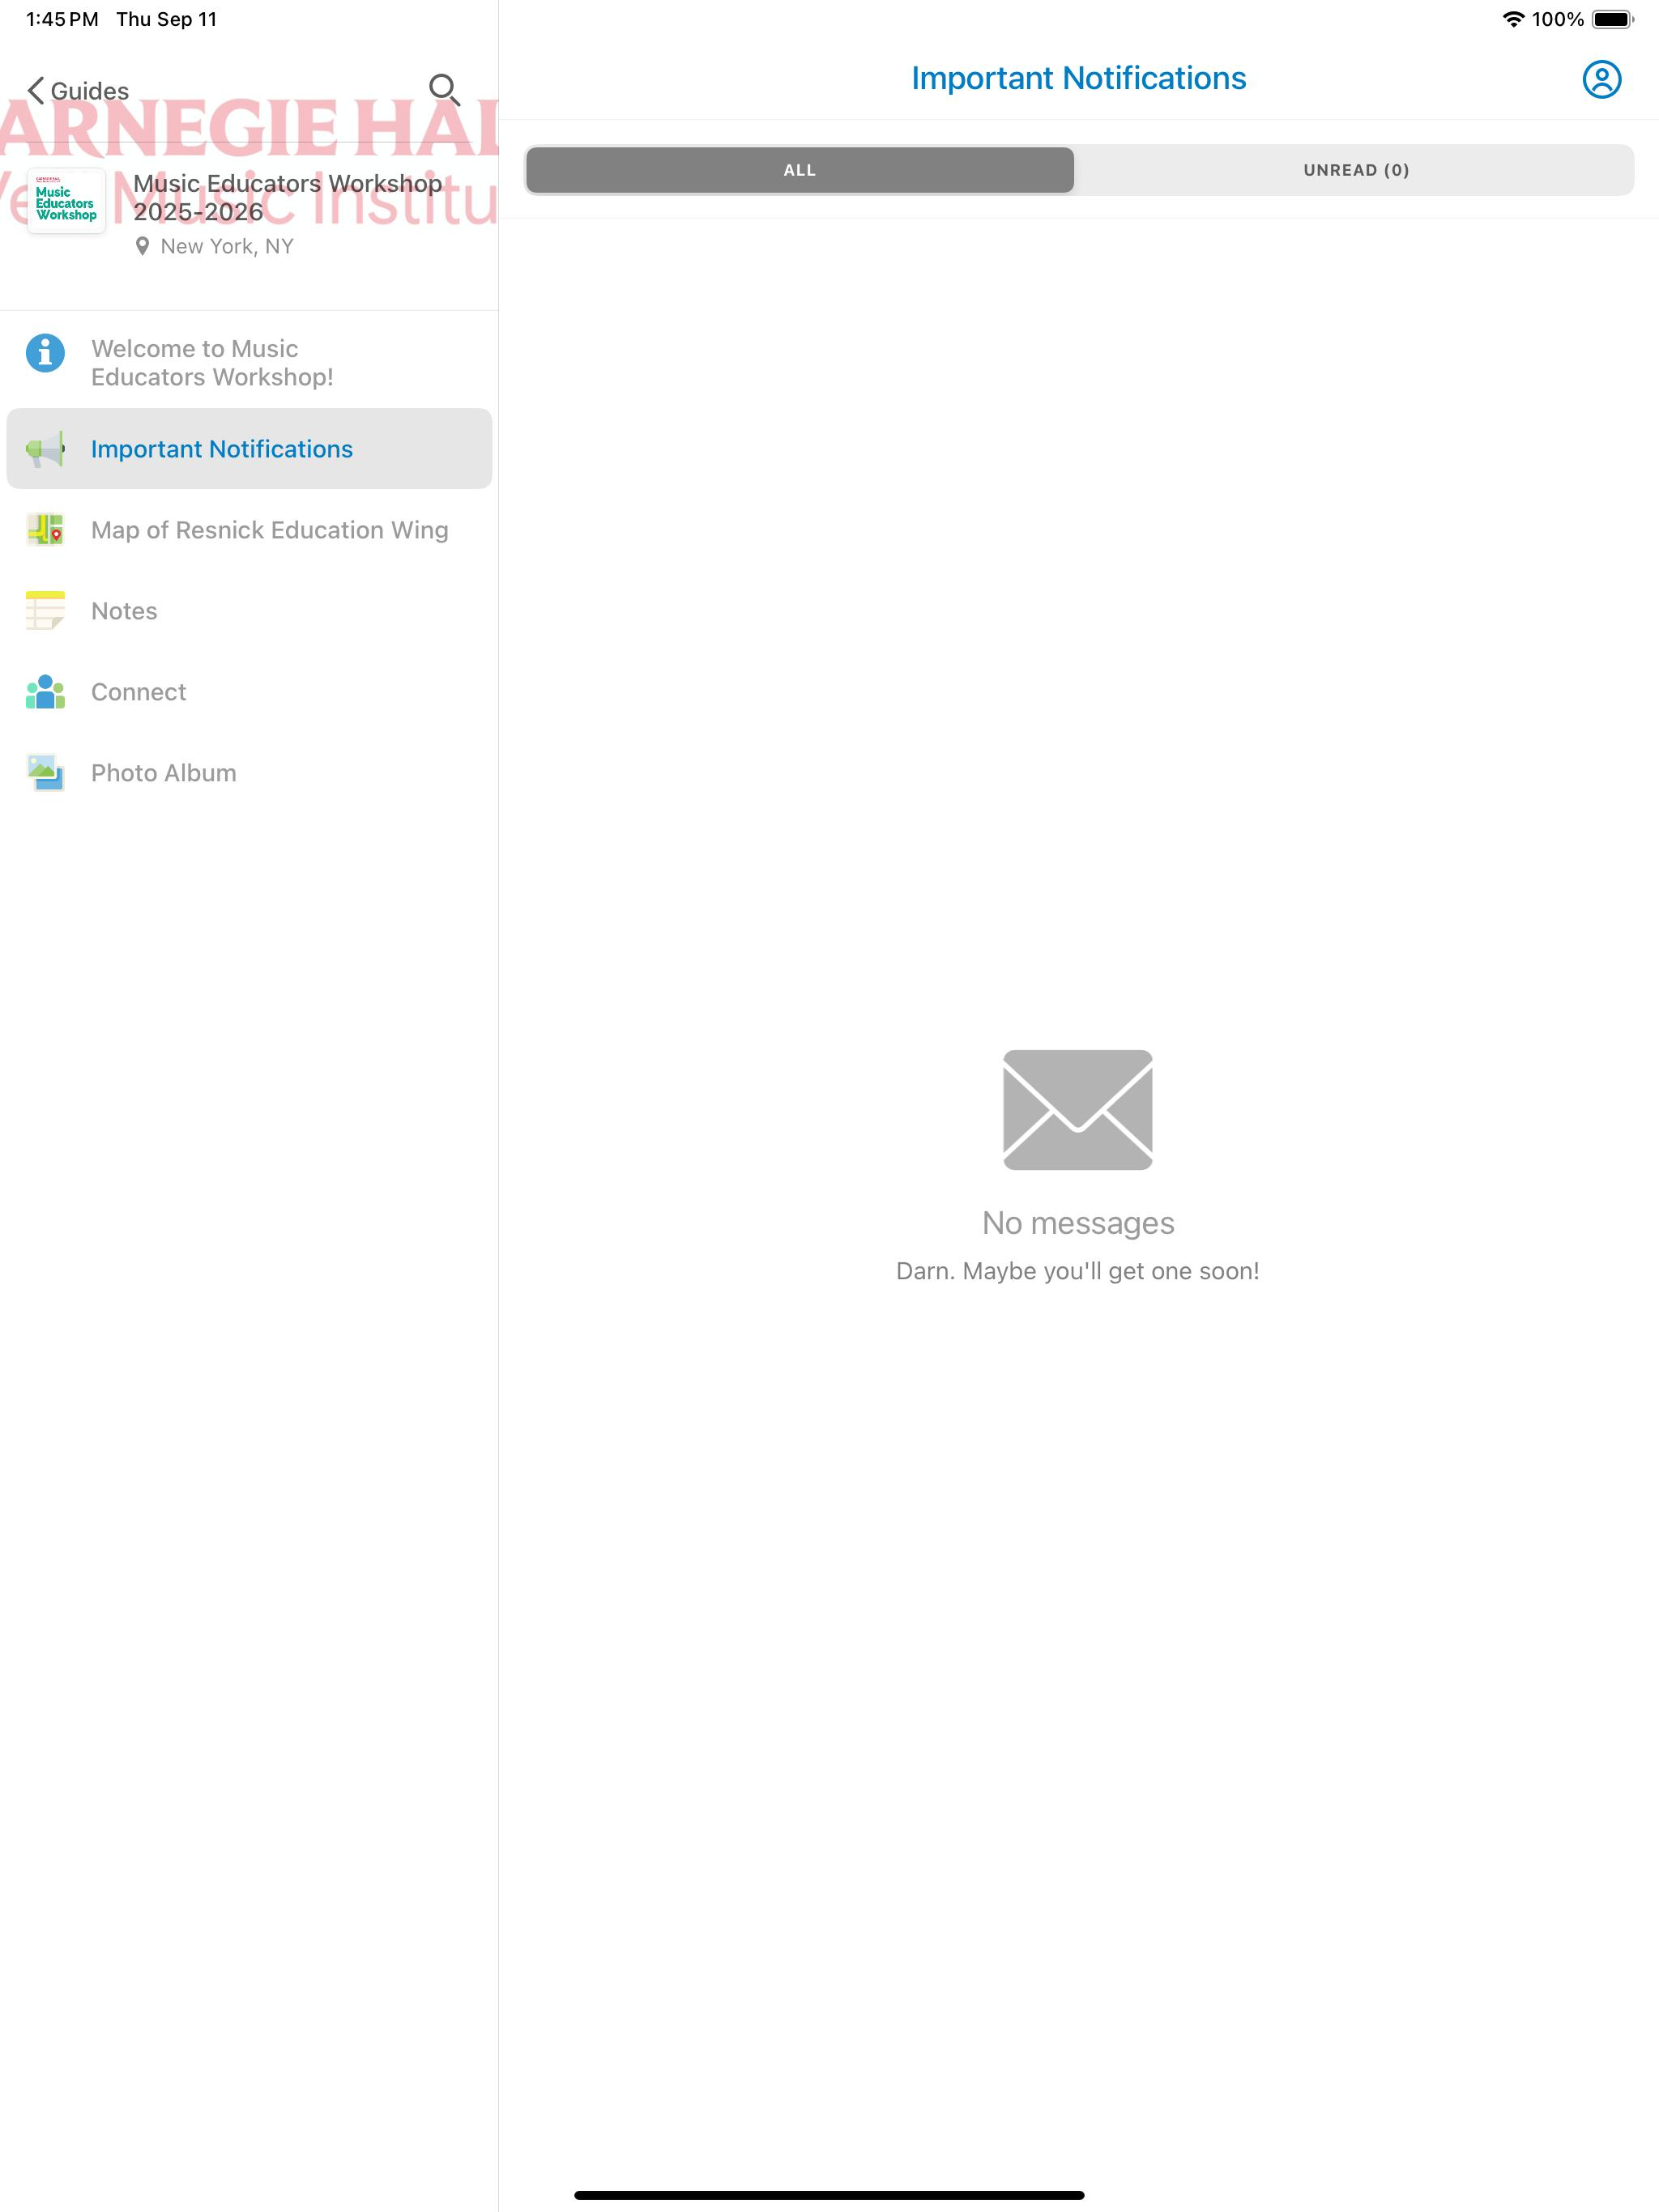This screenshot has height=2212, width=1659.
Task: Click the gray envelope icon
Action: (1077, 1110)
